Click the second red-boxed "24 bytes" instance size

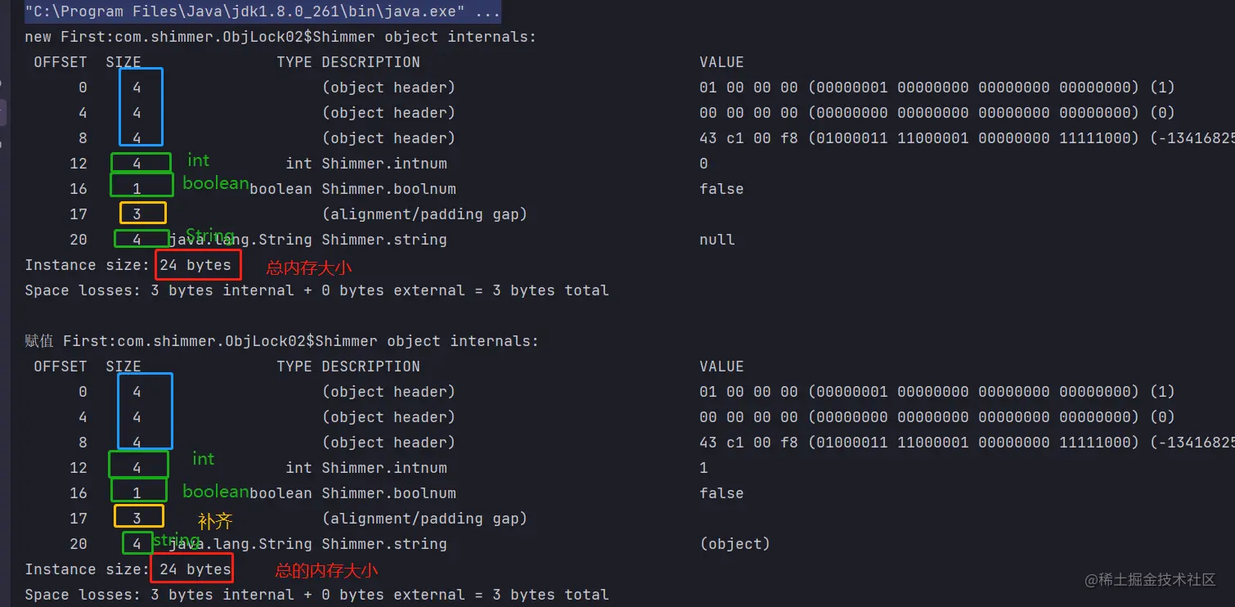tap(195, 569)
